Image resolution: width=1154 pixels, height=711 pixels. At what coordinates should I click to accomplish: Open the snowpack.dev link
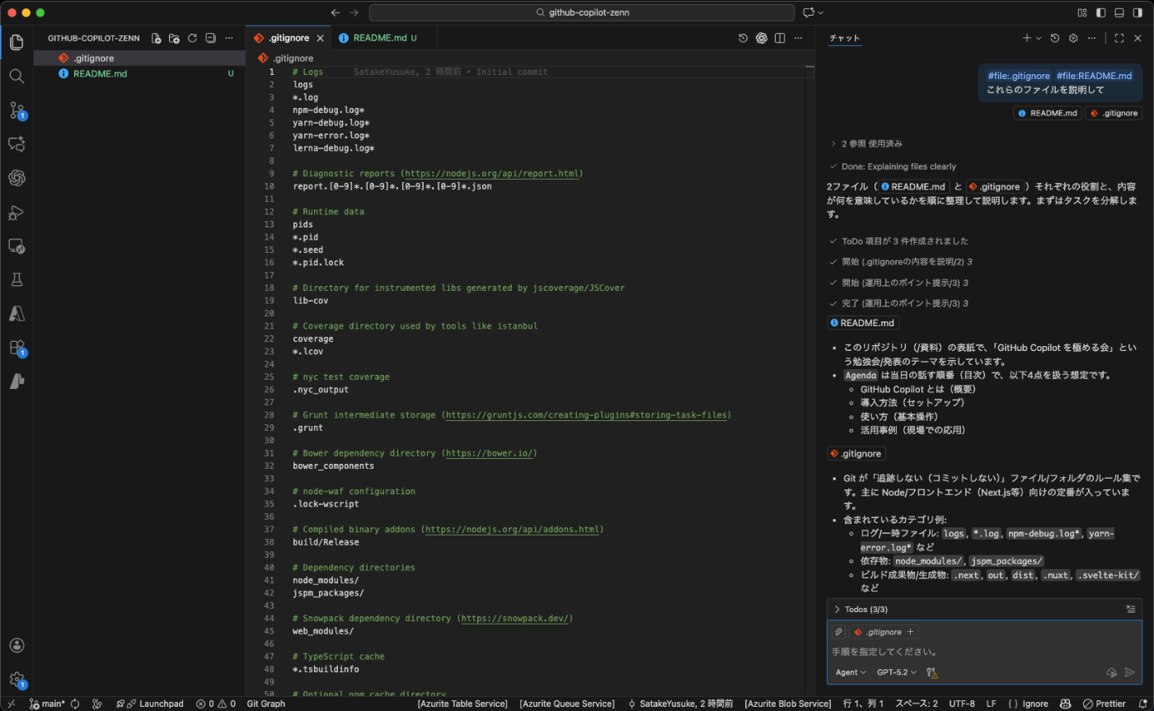(514, 618)
